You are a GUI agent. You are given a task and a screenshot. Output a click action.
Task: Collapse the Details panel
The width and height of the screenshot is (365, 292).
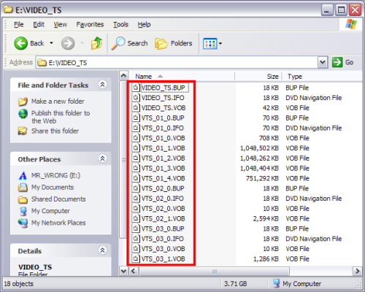(x=102, y=250)
